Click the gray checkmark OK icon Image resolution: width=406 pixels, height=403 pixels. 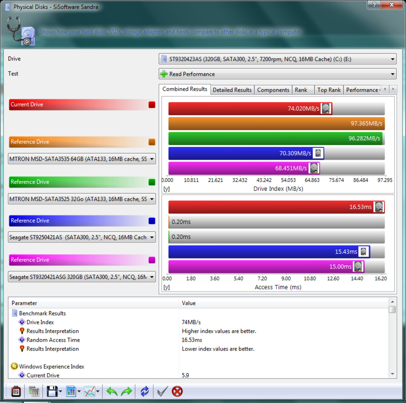[162, 391]
